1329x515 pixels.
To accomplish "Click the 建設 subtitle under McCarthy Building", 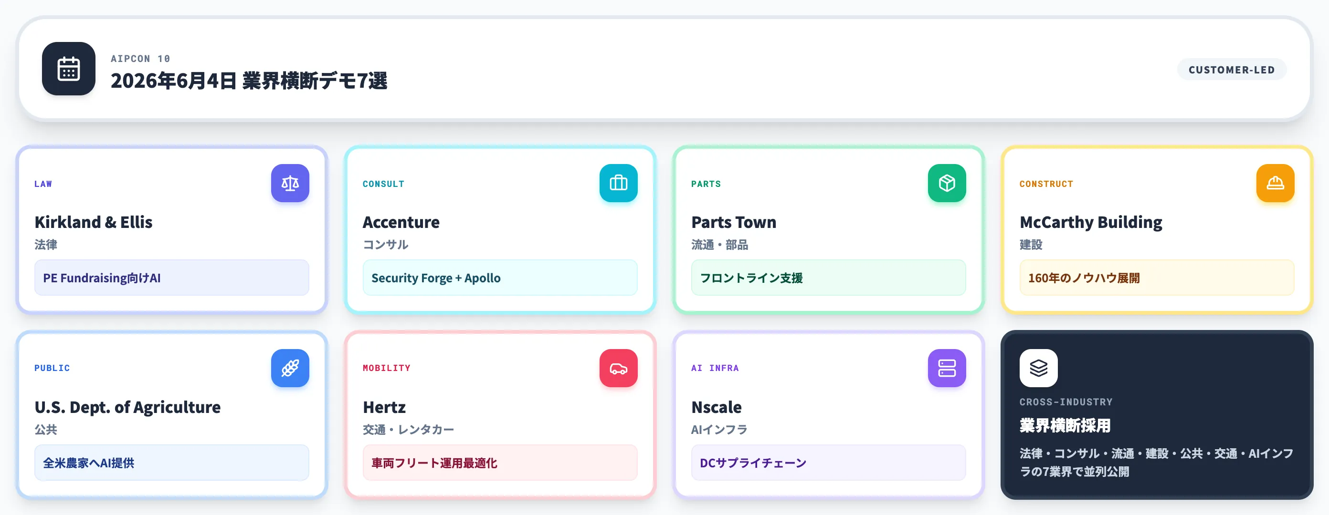I will (x=1031, y=244).
